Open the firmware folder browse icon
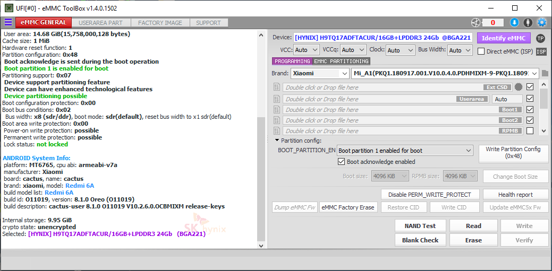Screen dimensions: 552x271 [x=545, y=74]
